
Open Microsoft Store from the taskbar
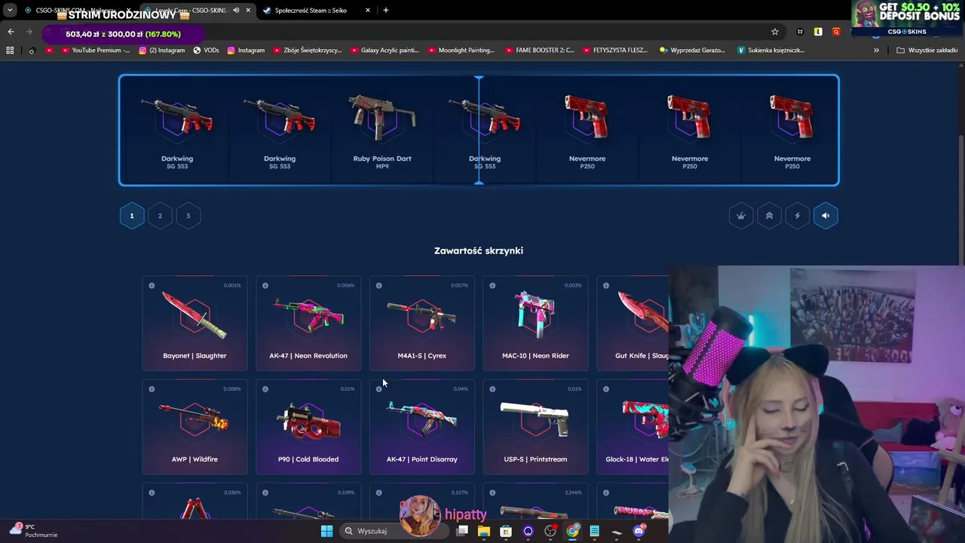[x=506, y=531]
